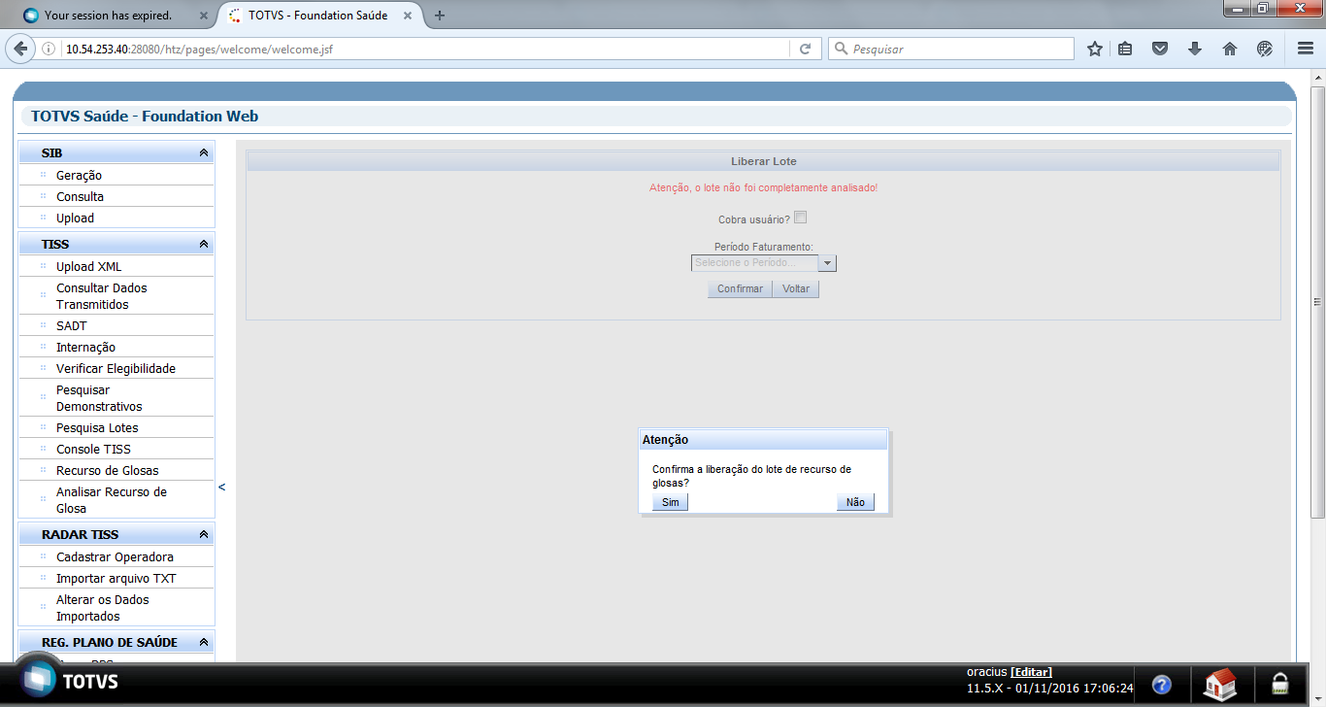Open Analisar Recurso de Glosa

[112, 500]
